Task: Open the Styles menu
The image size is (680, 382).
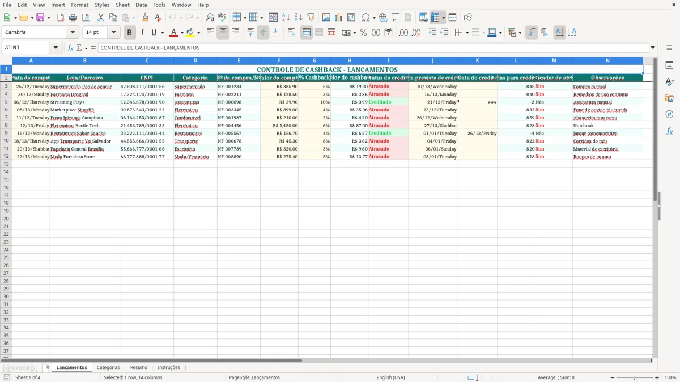Action: (102, 5)
